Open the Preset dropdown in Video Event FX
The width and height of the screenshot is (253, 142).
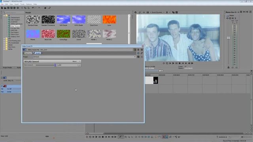tap(134, 57)
